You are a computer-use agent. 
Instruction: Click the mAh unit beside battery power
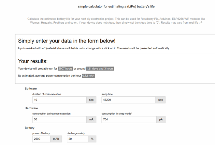click(56, 139)
